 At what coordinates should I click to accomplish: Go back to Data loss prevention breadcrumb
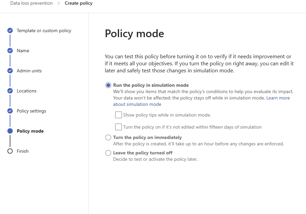31,3
